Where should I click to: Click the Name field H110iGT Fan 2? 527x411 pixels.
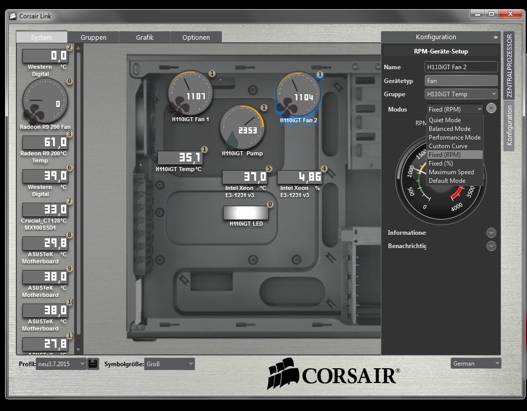click(461, 67)
